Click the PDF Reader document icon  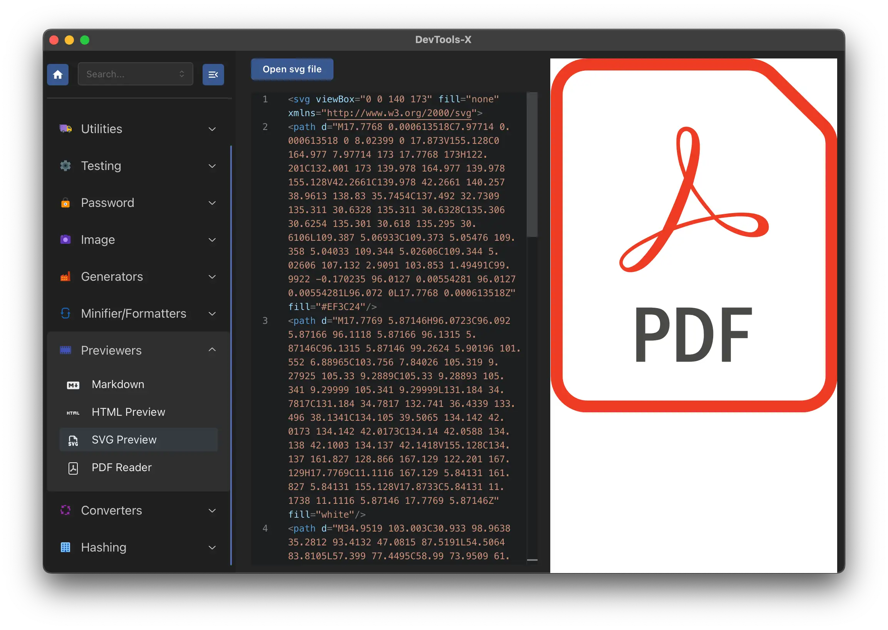pyautogui.click(x=73, y=468)
